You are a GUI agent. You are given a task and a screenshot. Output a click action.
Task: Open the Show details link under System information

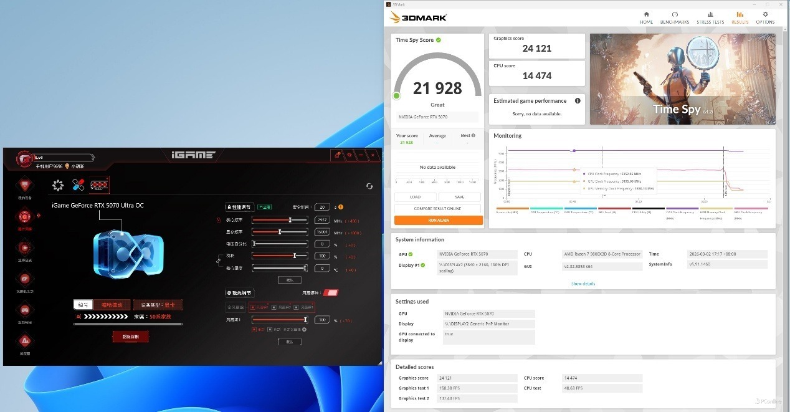[583, 284]
